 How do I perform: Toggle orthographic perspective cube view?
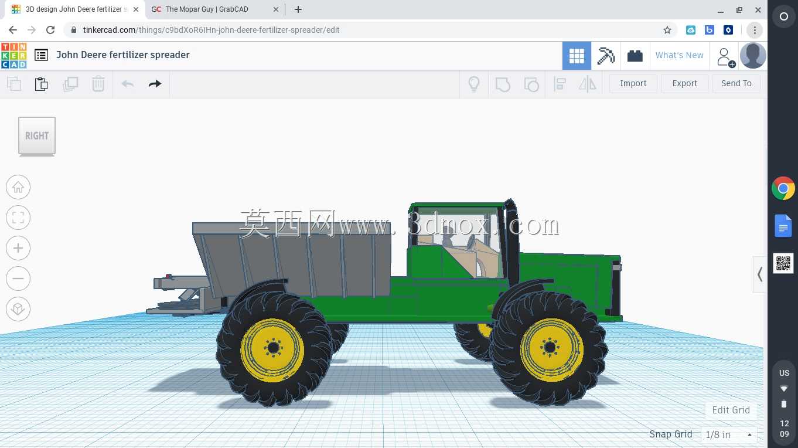[x=18, y=309]
